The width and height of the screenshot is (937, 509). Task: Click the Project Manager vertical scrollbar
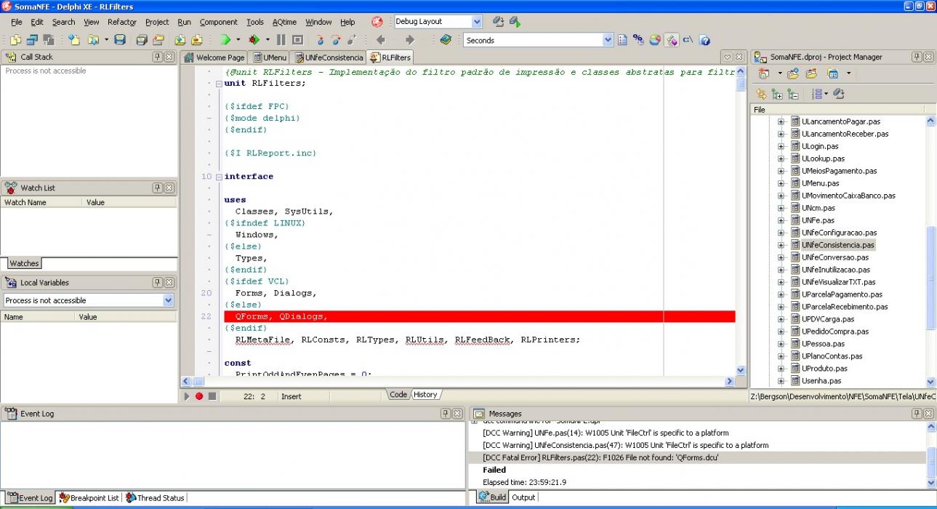point(931,252)
